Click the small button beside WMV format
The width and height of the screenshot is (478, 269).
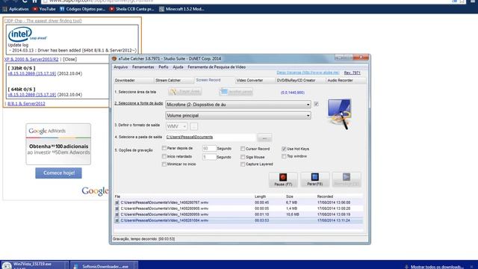coord(194,126)
